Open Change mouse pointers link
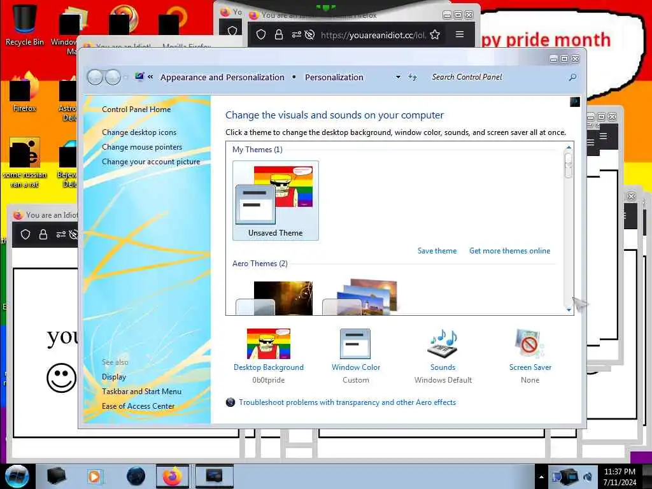652x489 pixels. pyautogui.click(x=142, y=147)
